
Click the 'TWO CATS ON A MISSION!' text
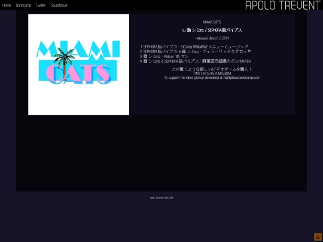point(212,73)
